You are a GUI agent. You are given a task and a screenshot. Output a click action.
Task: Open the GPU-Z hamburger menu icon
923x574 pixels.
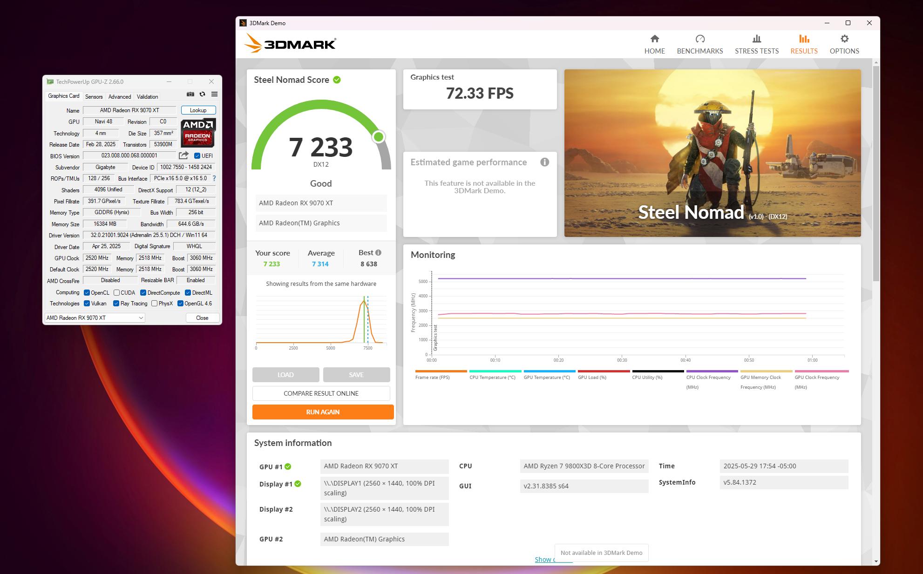coord(214,94)
